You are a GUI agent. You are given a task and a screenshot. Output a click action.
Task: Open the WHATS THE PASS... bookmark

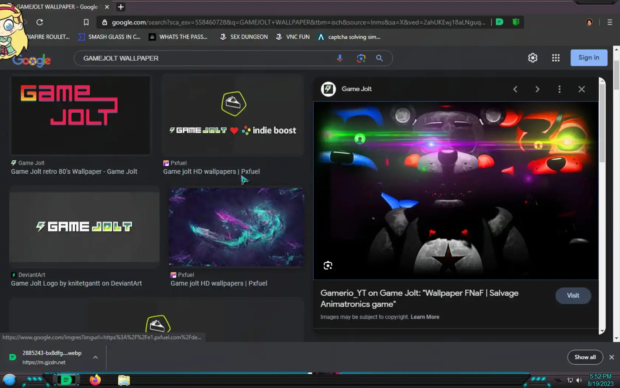[178, 37]
